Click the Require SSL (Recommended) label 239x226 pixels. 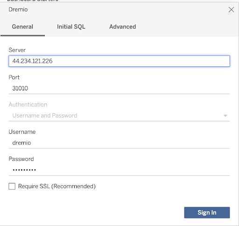[x=57, y=186]
